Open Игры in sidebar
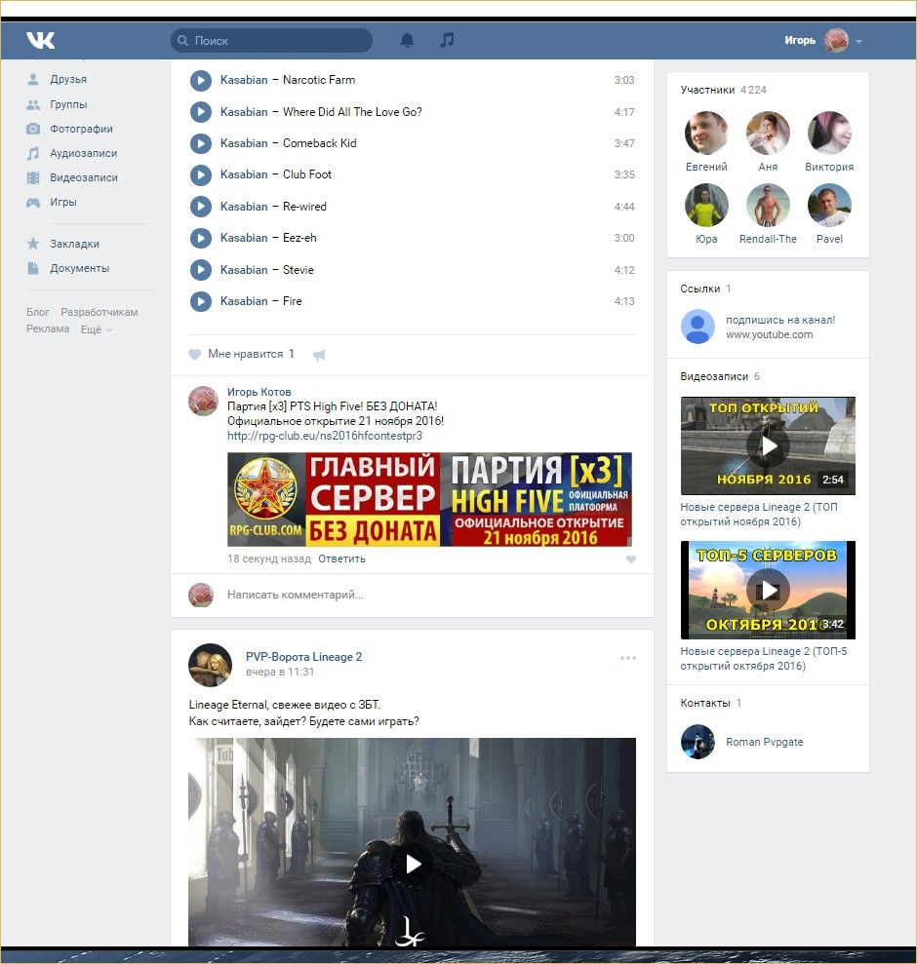This screenshot has height=964, width=917. click(63, 203)
